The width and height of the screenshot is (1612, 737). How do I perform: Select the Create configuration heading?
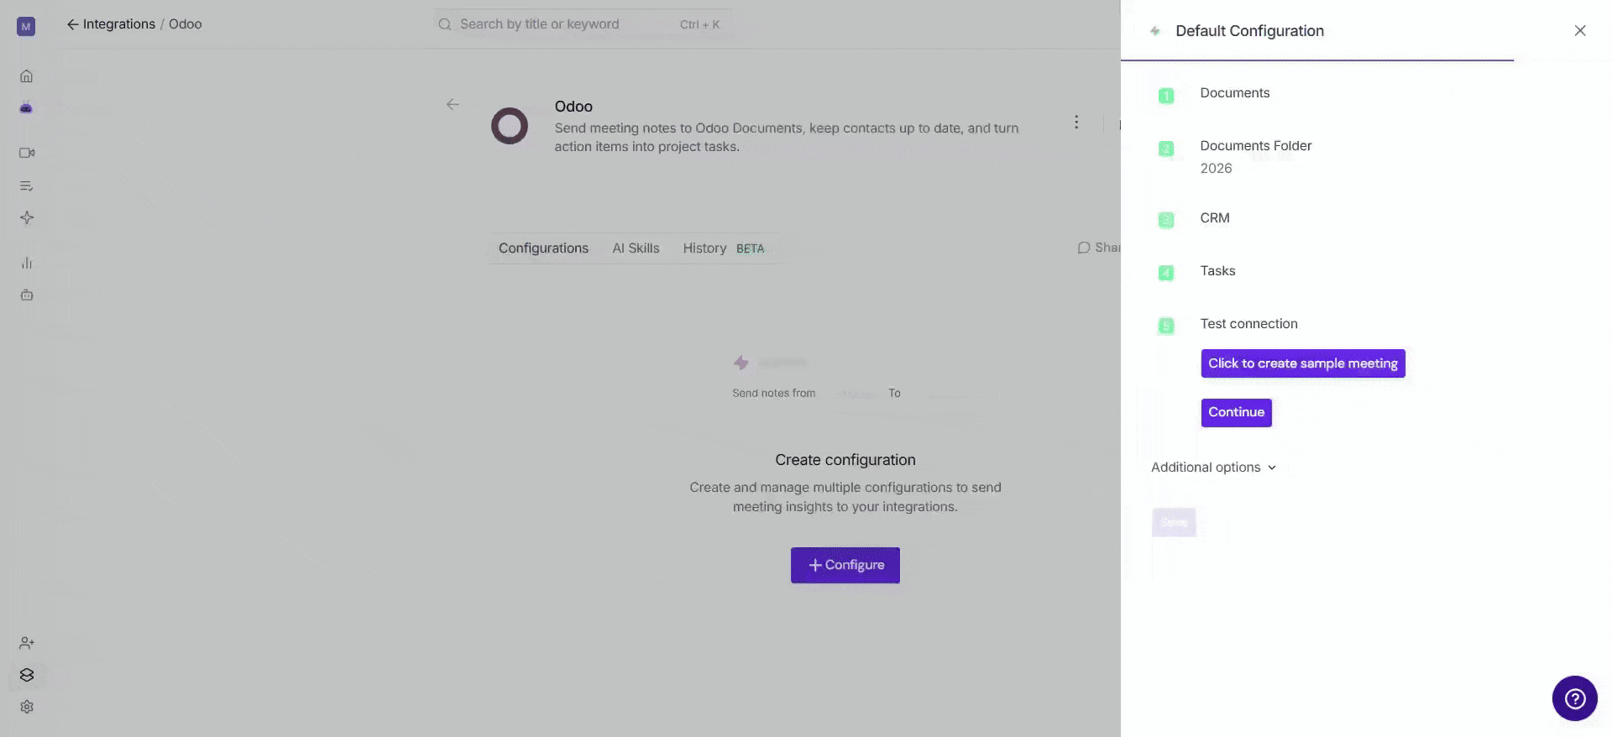pyautogui.click(x=845, y=460)
